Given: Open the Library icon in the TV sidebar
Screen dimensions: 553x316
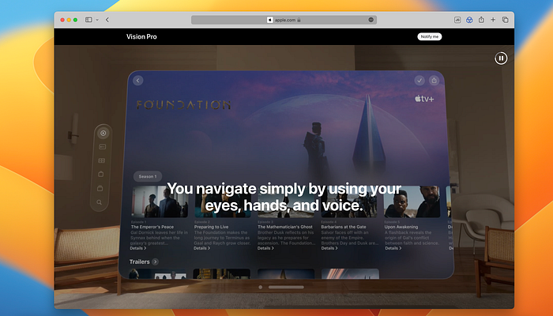Looking at the screenshot, I should (x=100, y=188).
